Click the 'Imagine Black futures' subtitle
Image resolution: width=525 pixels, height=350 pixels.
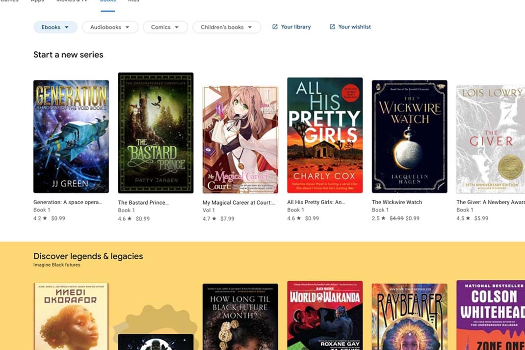(57, 265)
